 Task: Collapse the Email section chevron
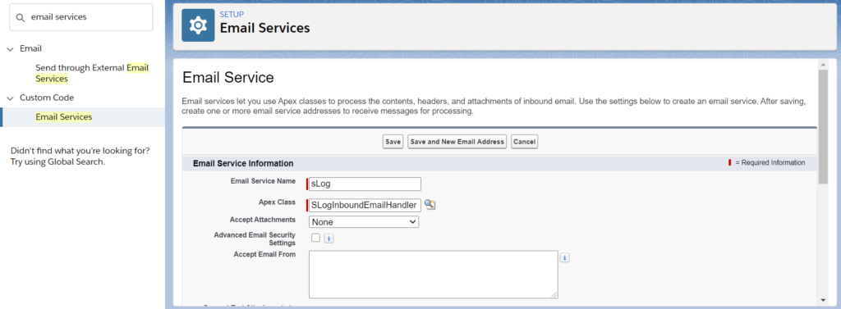pyautogui.click(x=10, y=48)
